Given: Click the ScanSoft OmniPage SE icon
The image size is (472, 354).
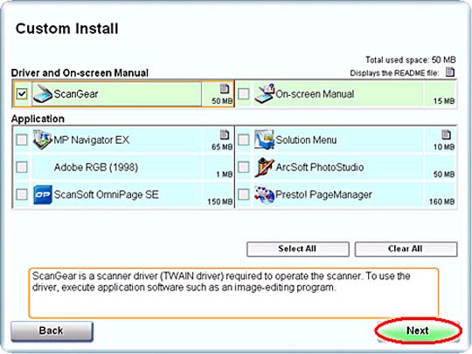Looking at the screenshot, I should pos(43,194).
